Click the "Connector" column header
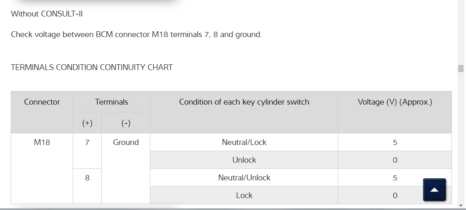Screen dimensions: 466x210 coord(42,102)
